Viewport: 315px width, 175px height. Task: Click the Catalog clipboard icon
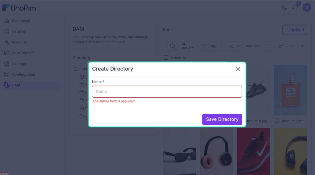tap(7, 31)
